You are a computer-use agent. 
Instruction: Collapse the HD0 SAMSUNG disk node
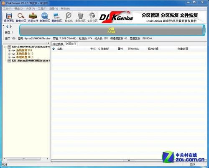pos(5,47)
